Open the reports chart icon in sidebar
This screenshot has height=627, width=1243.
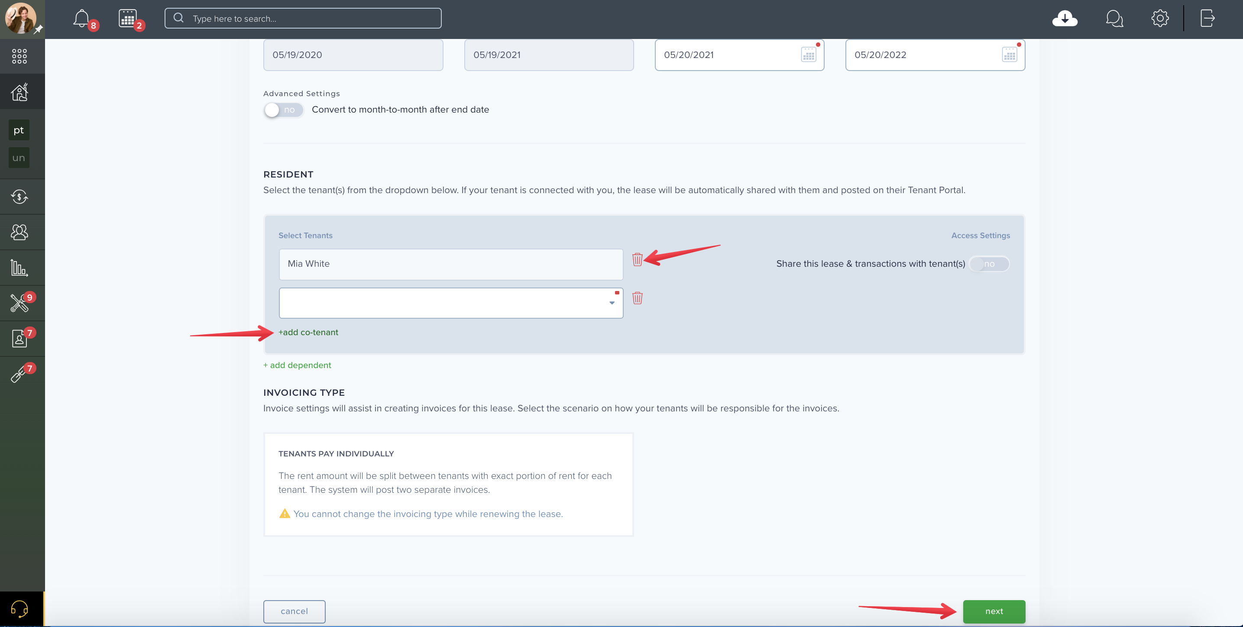point(19,267)
